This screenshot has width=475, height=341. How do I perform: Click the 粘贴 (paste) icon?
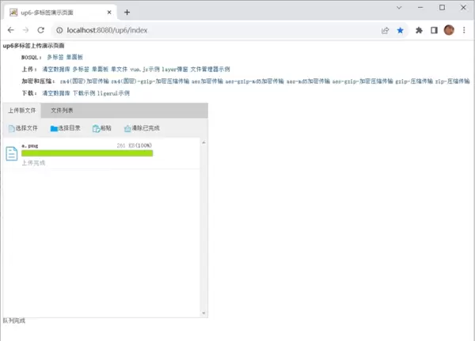tap(97, 128)
